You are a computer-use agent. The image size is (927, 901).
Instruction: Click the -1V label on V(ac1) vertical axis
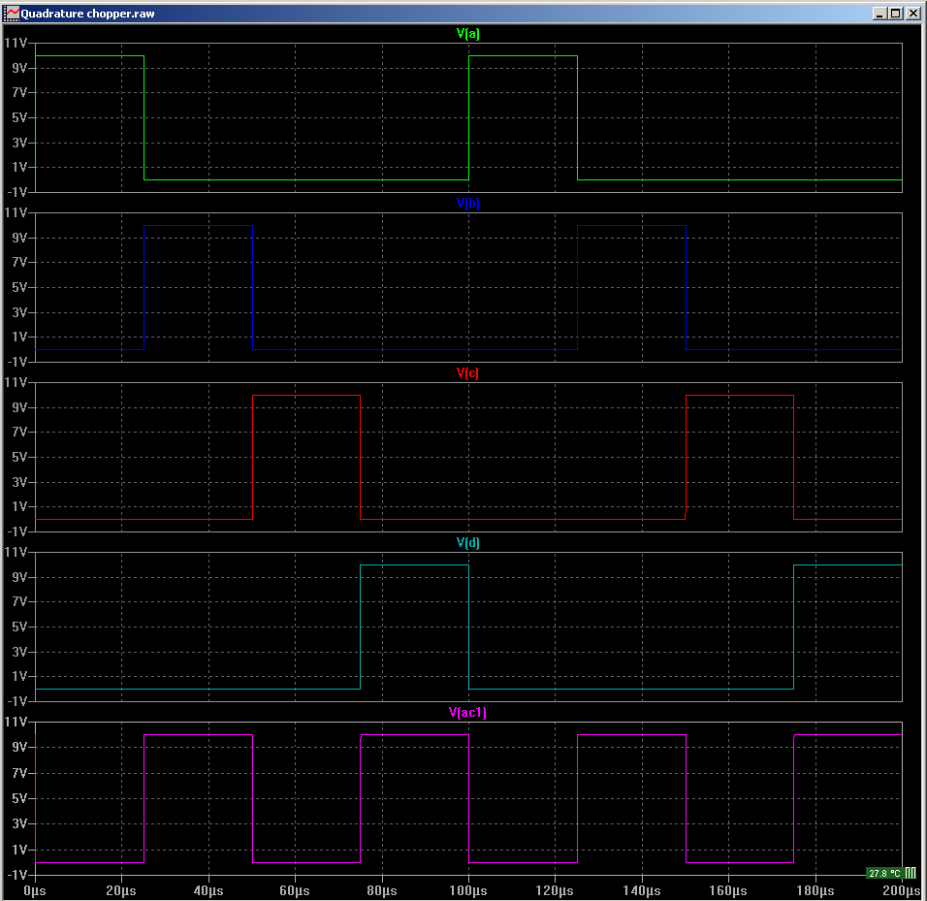coord(16,874)
